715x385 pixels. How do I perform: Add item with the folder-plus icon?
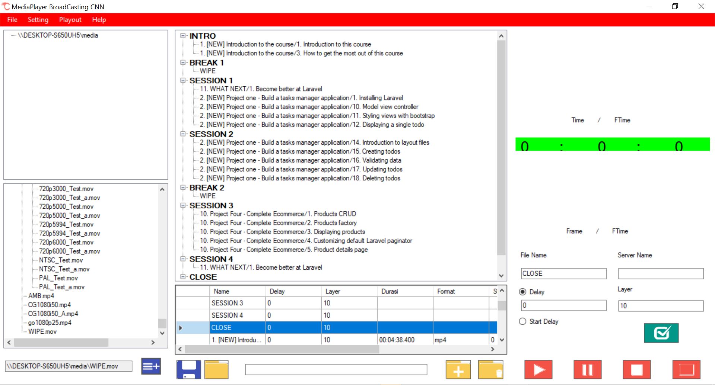point(458,369)
